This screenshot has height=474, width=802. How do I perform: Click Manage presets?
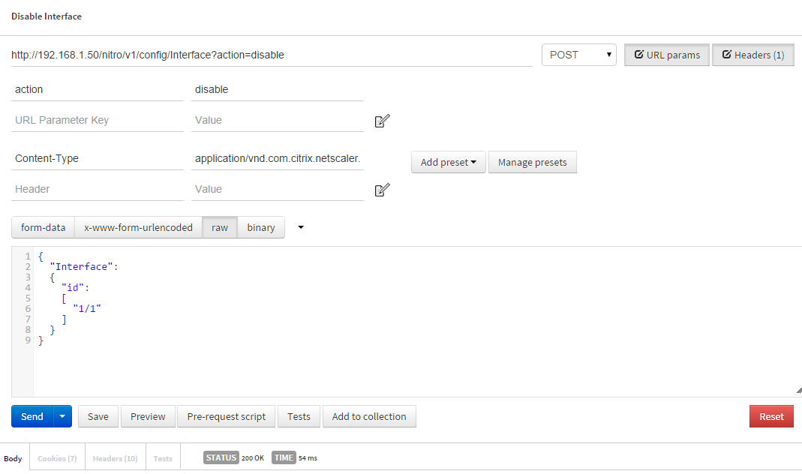[x=532, y=162]
